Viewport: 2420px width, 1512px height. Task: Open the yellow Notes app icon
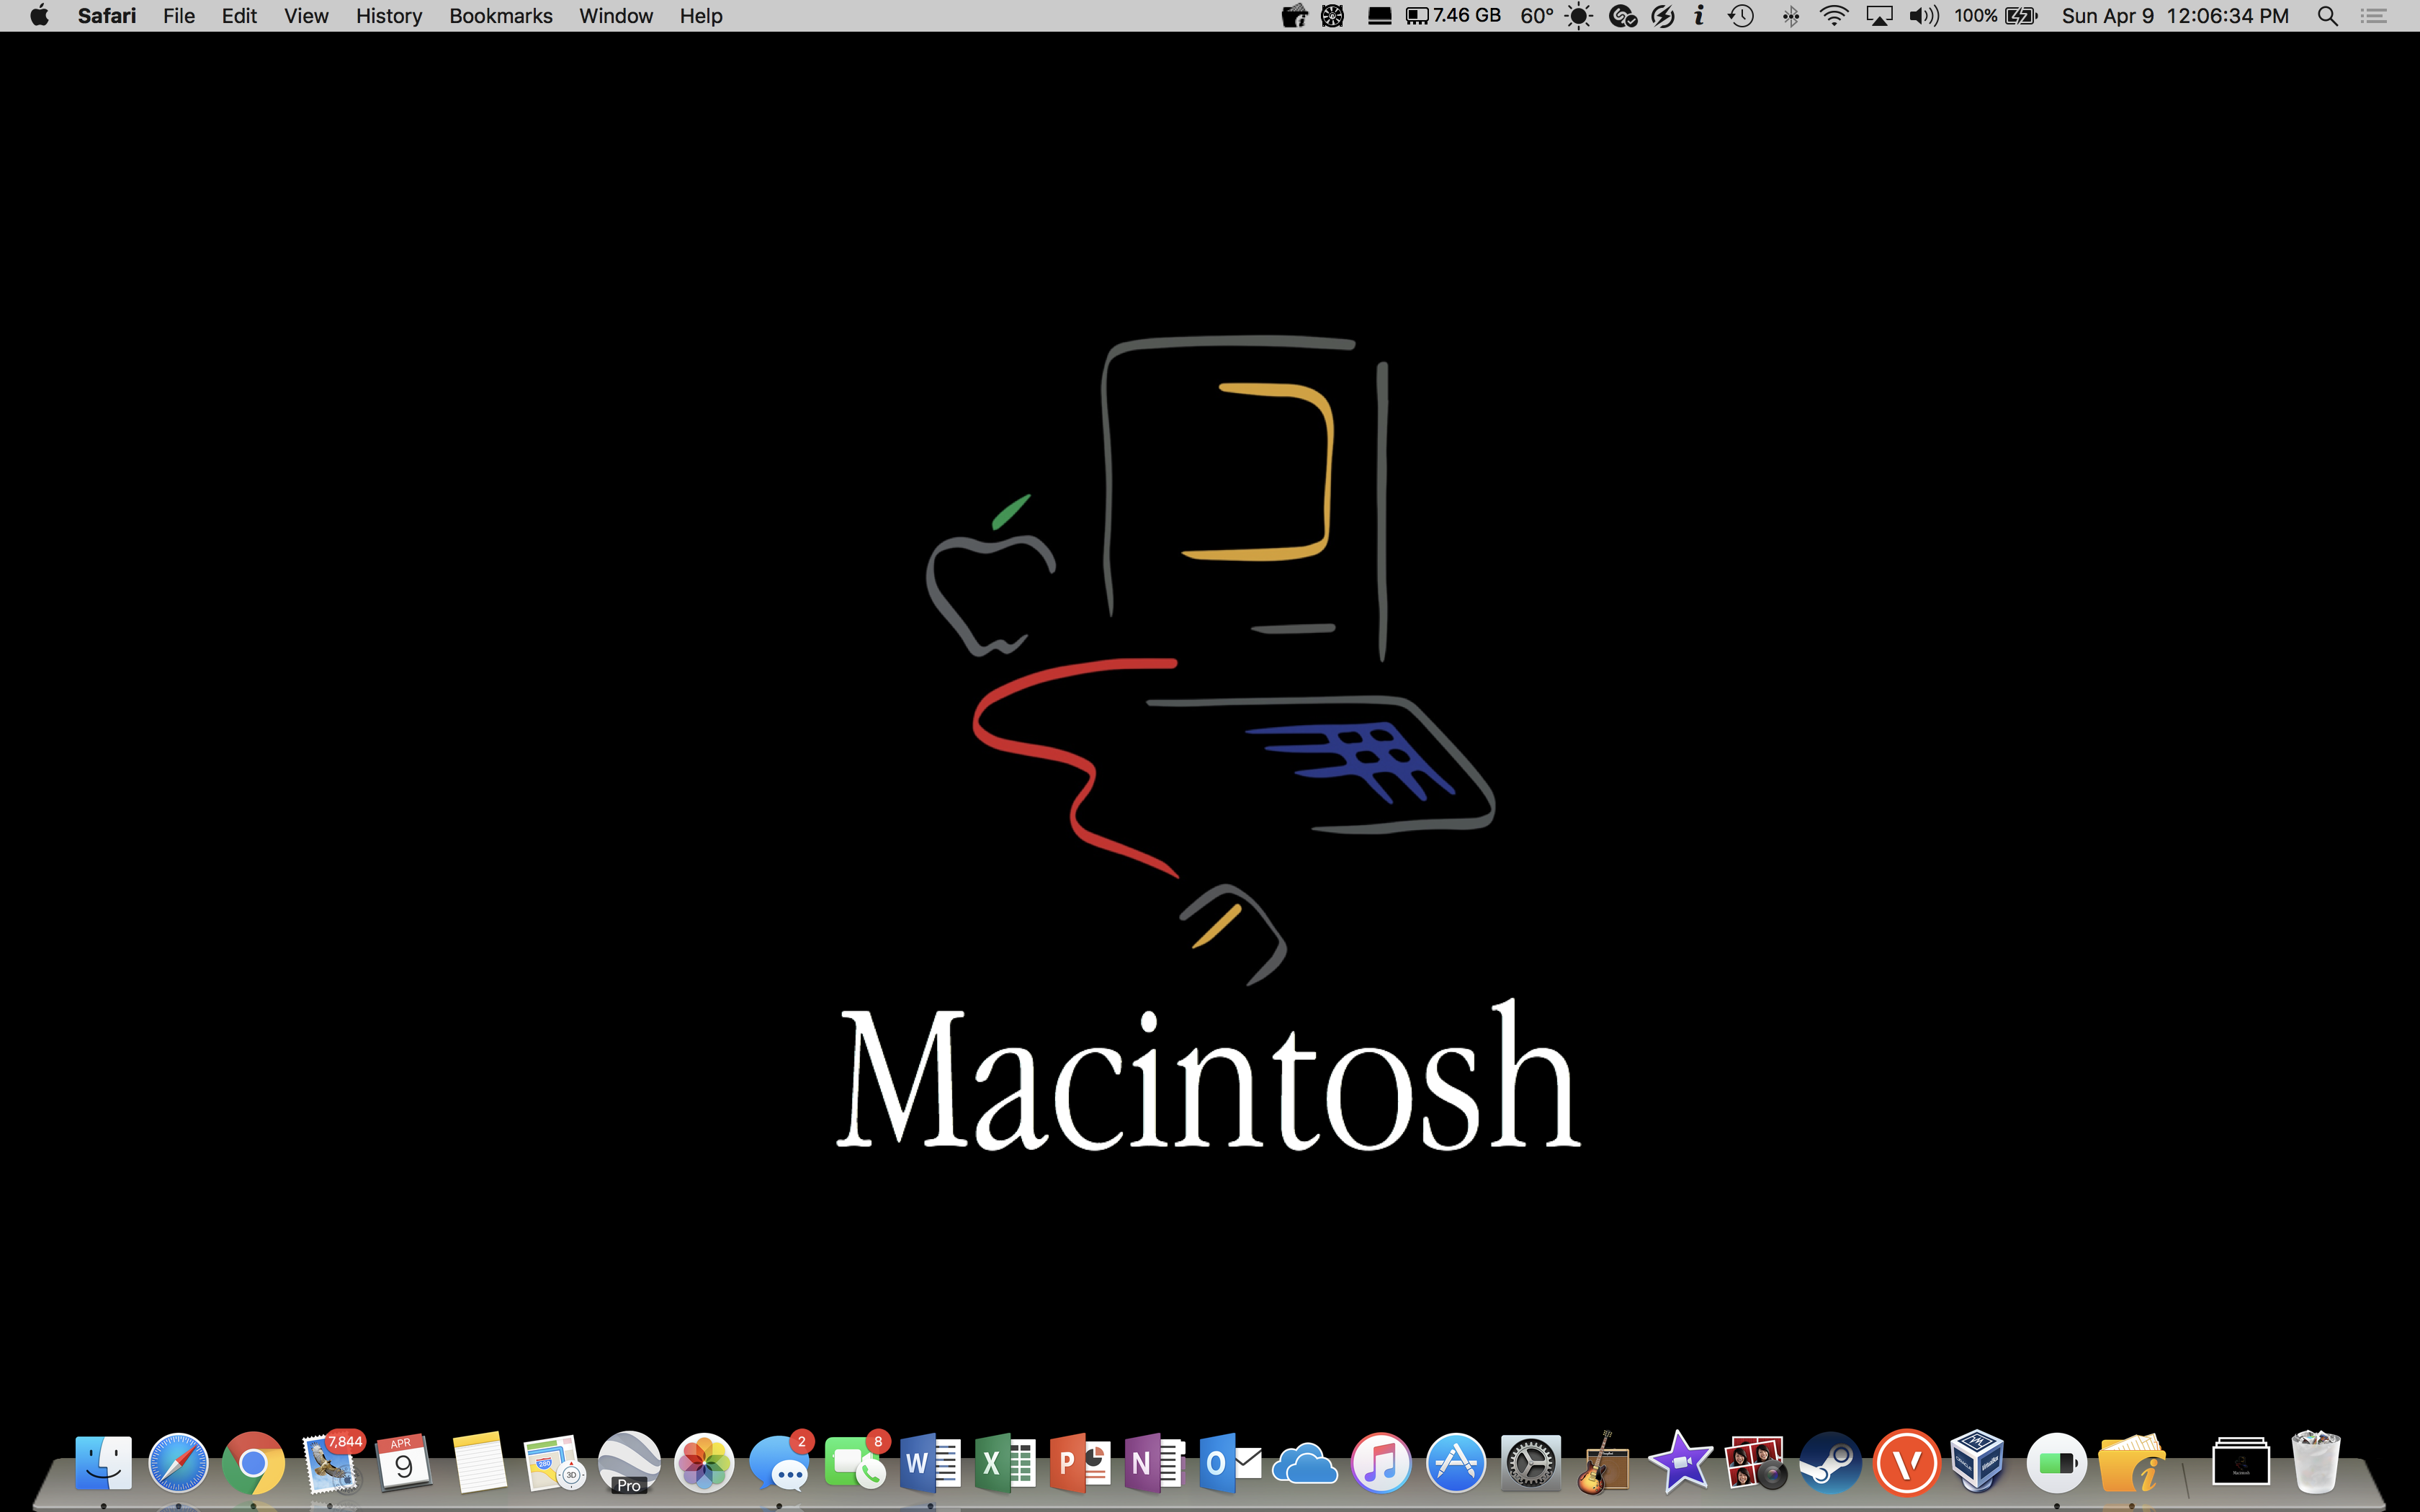tap(479, 1463)
